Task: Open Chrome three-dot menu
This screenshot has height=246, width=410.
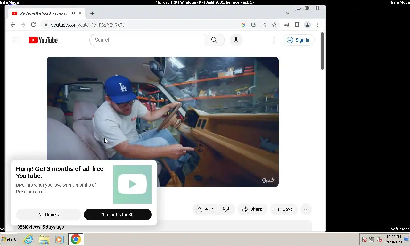Action: click(x=318, y=25)
